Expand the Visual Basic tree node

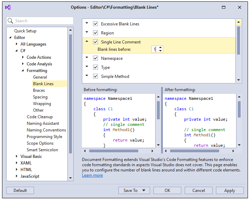17,156
